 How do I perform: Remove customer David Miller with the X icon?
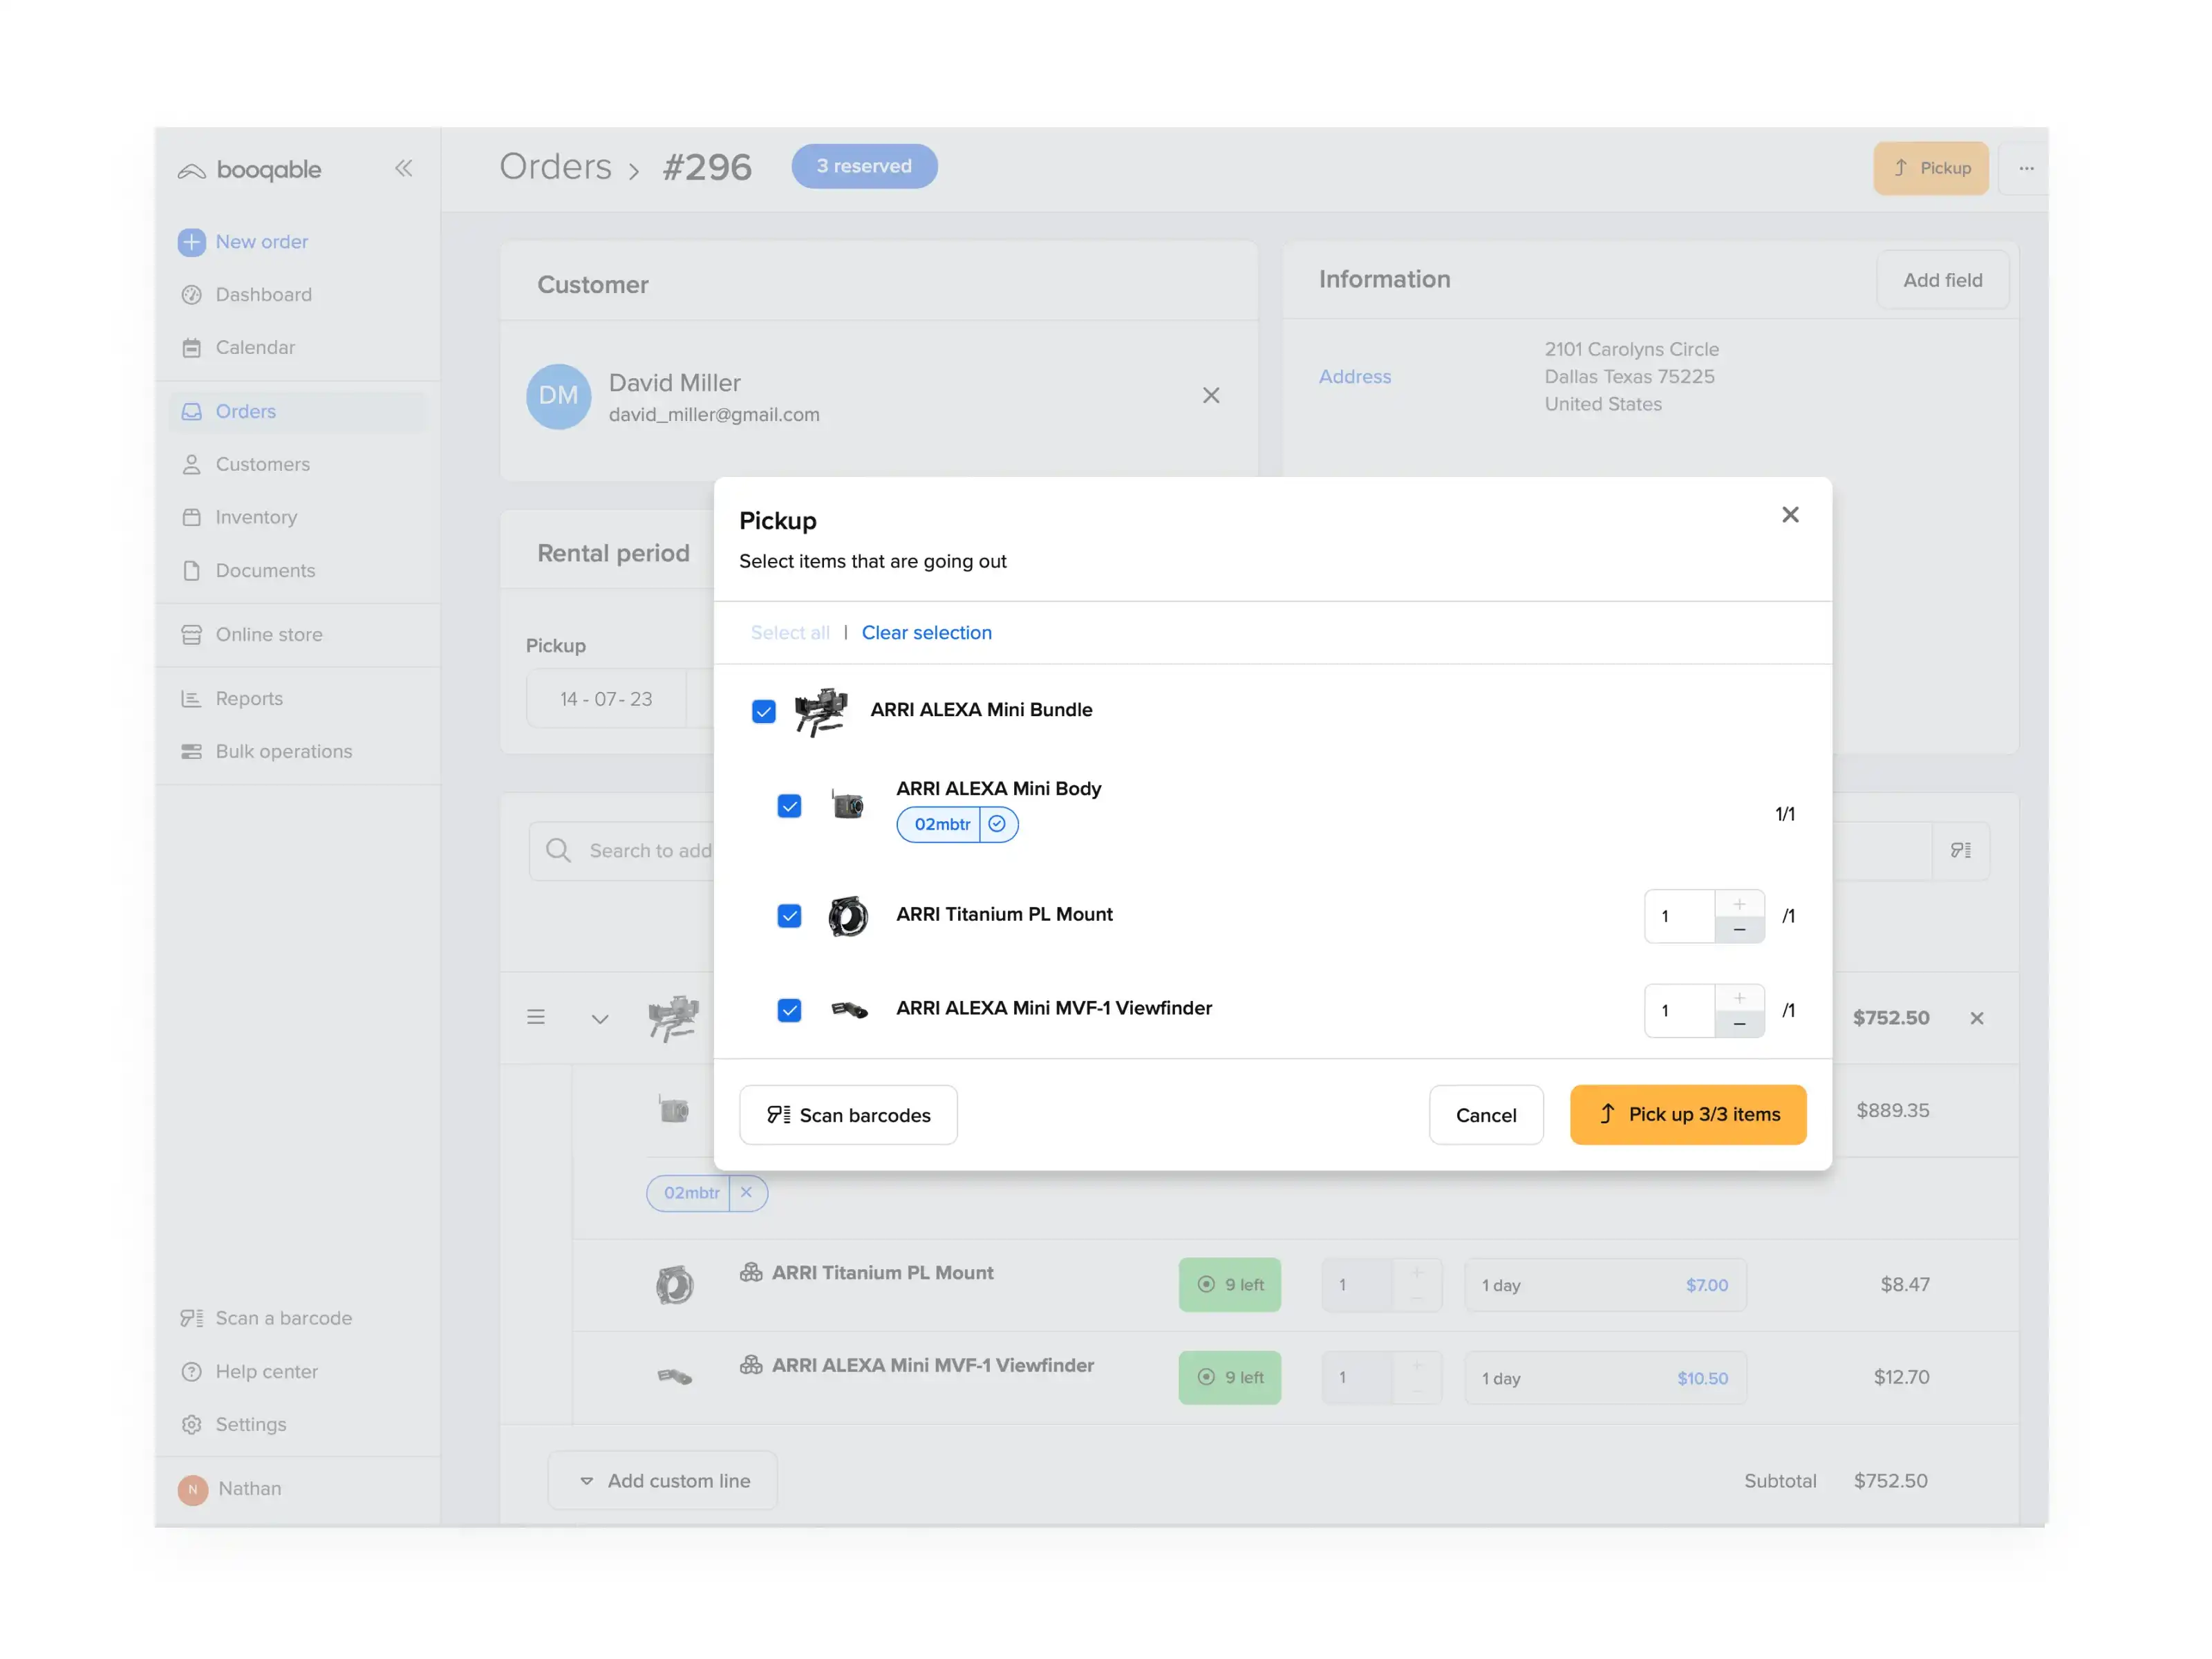coord(1210,396)
